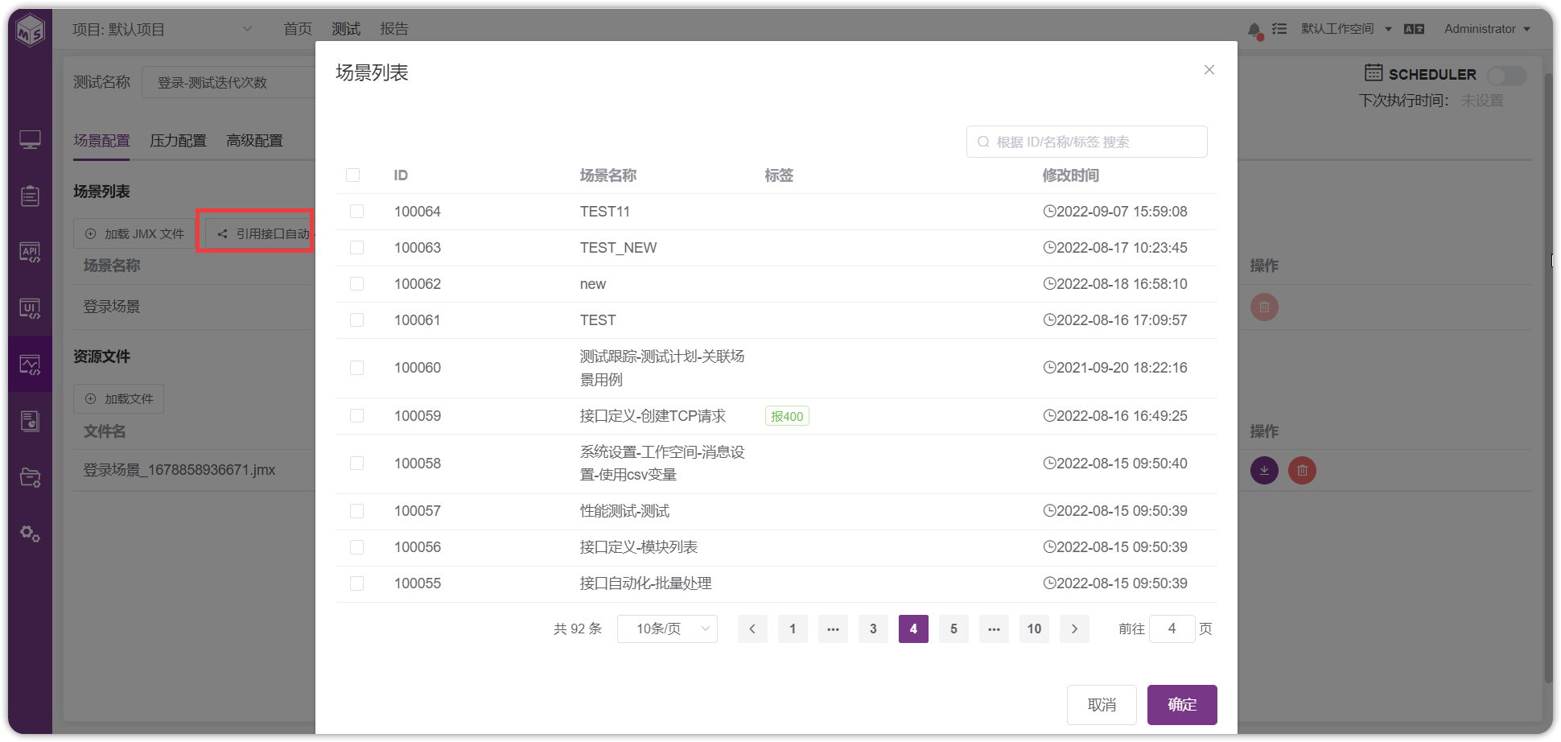Click 加载 JMX 文件 button

click(134, 233)
